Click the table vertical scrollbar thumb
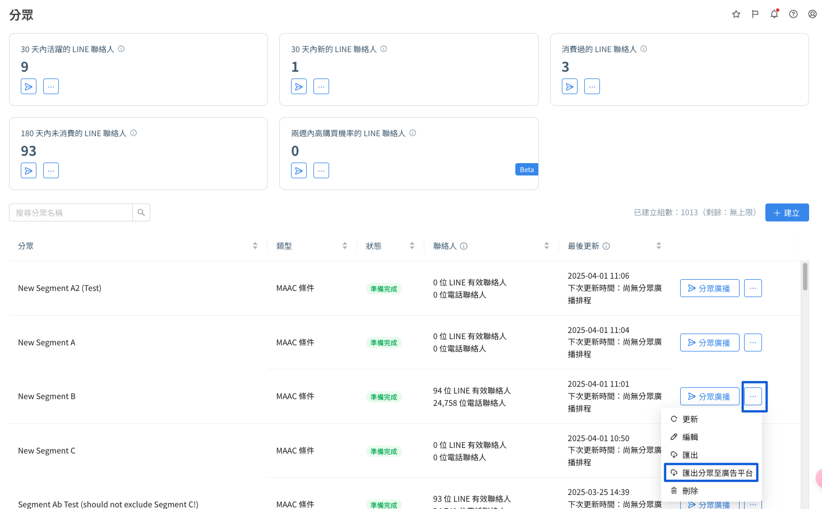 point(805,276)
